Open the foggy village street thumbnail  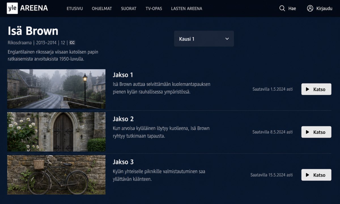click(x=56, y=89)
